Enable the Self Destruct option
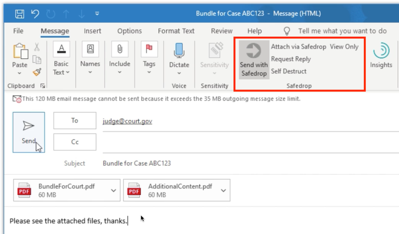399x234 pixels. click(289, 71)
